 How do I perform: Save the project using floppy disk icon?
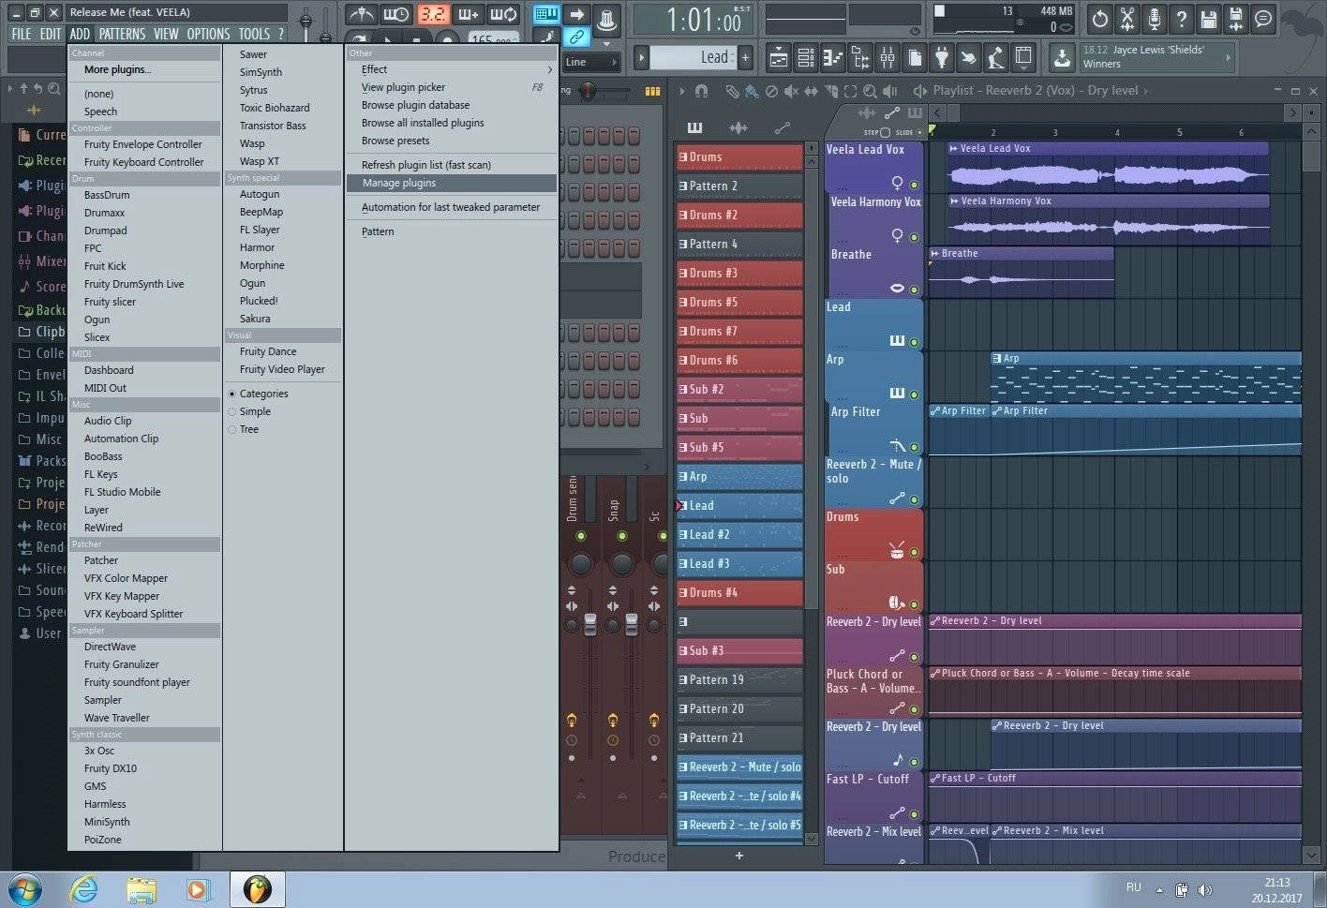1209,18
